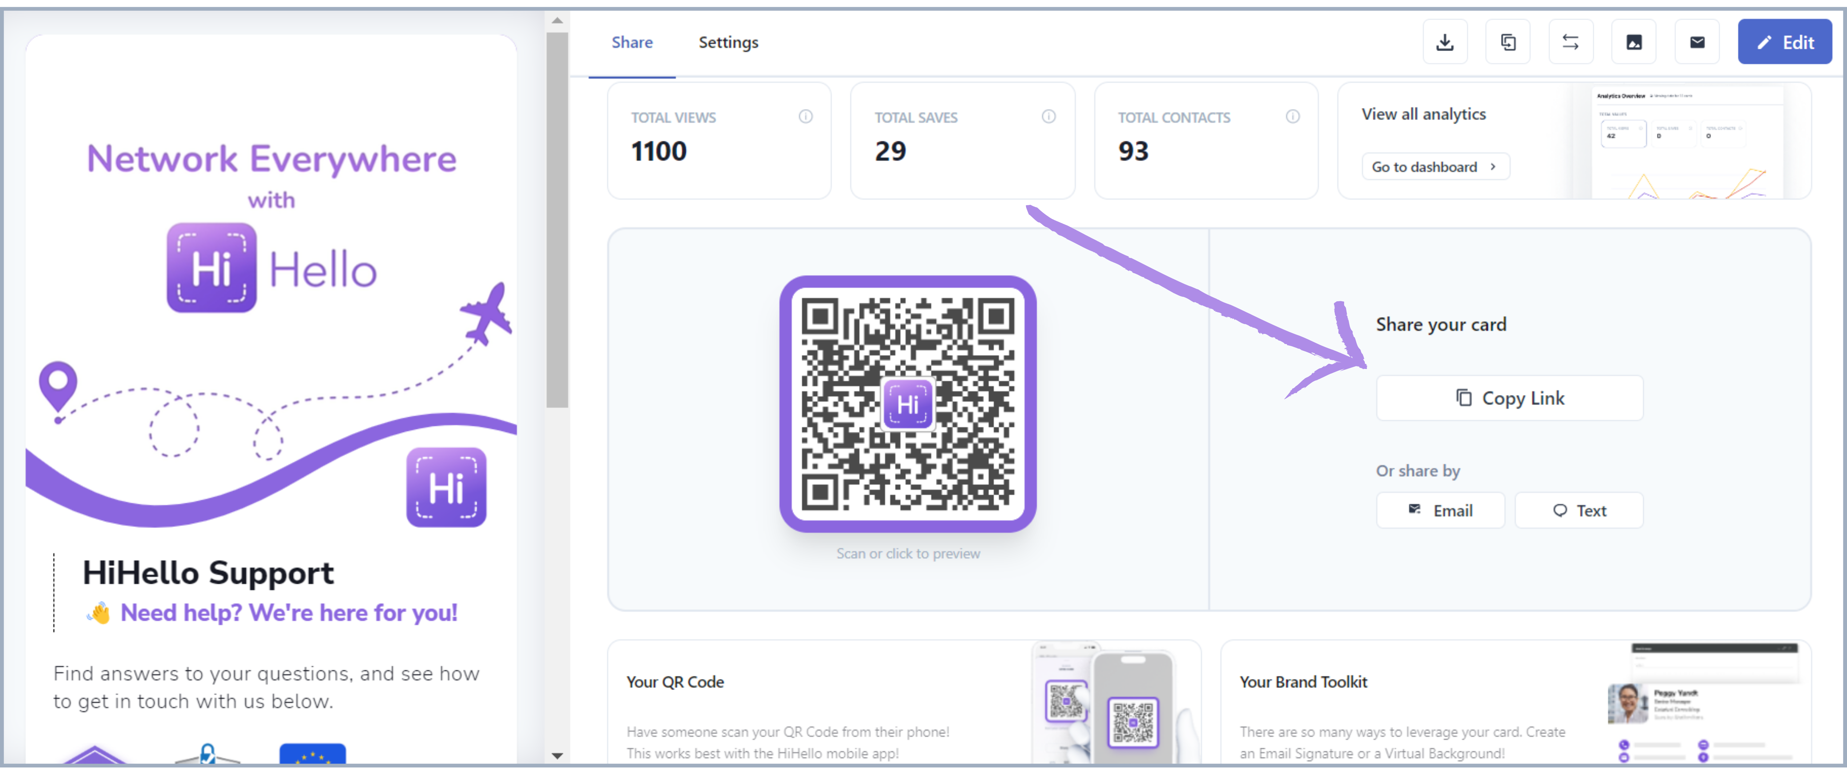Switch to the Share tab

coord(632,42)
